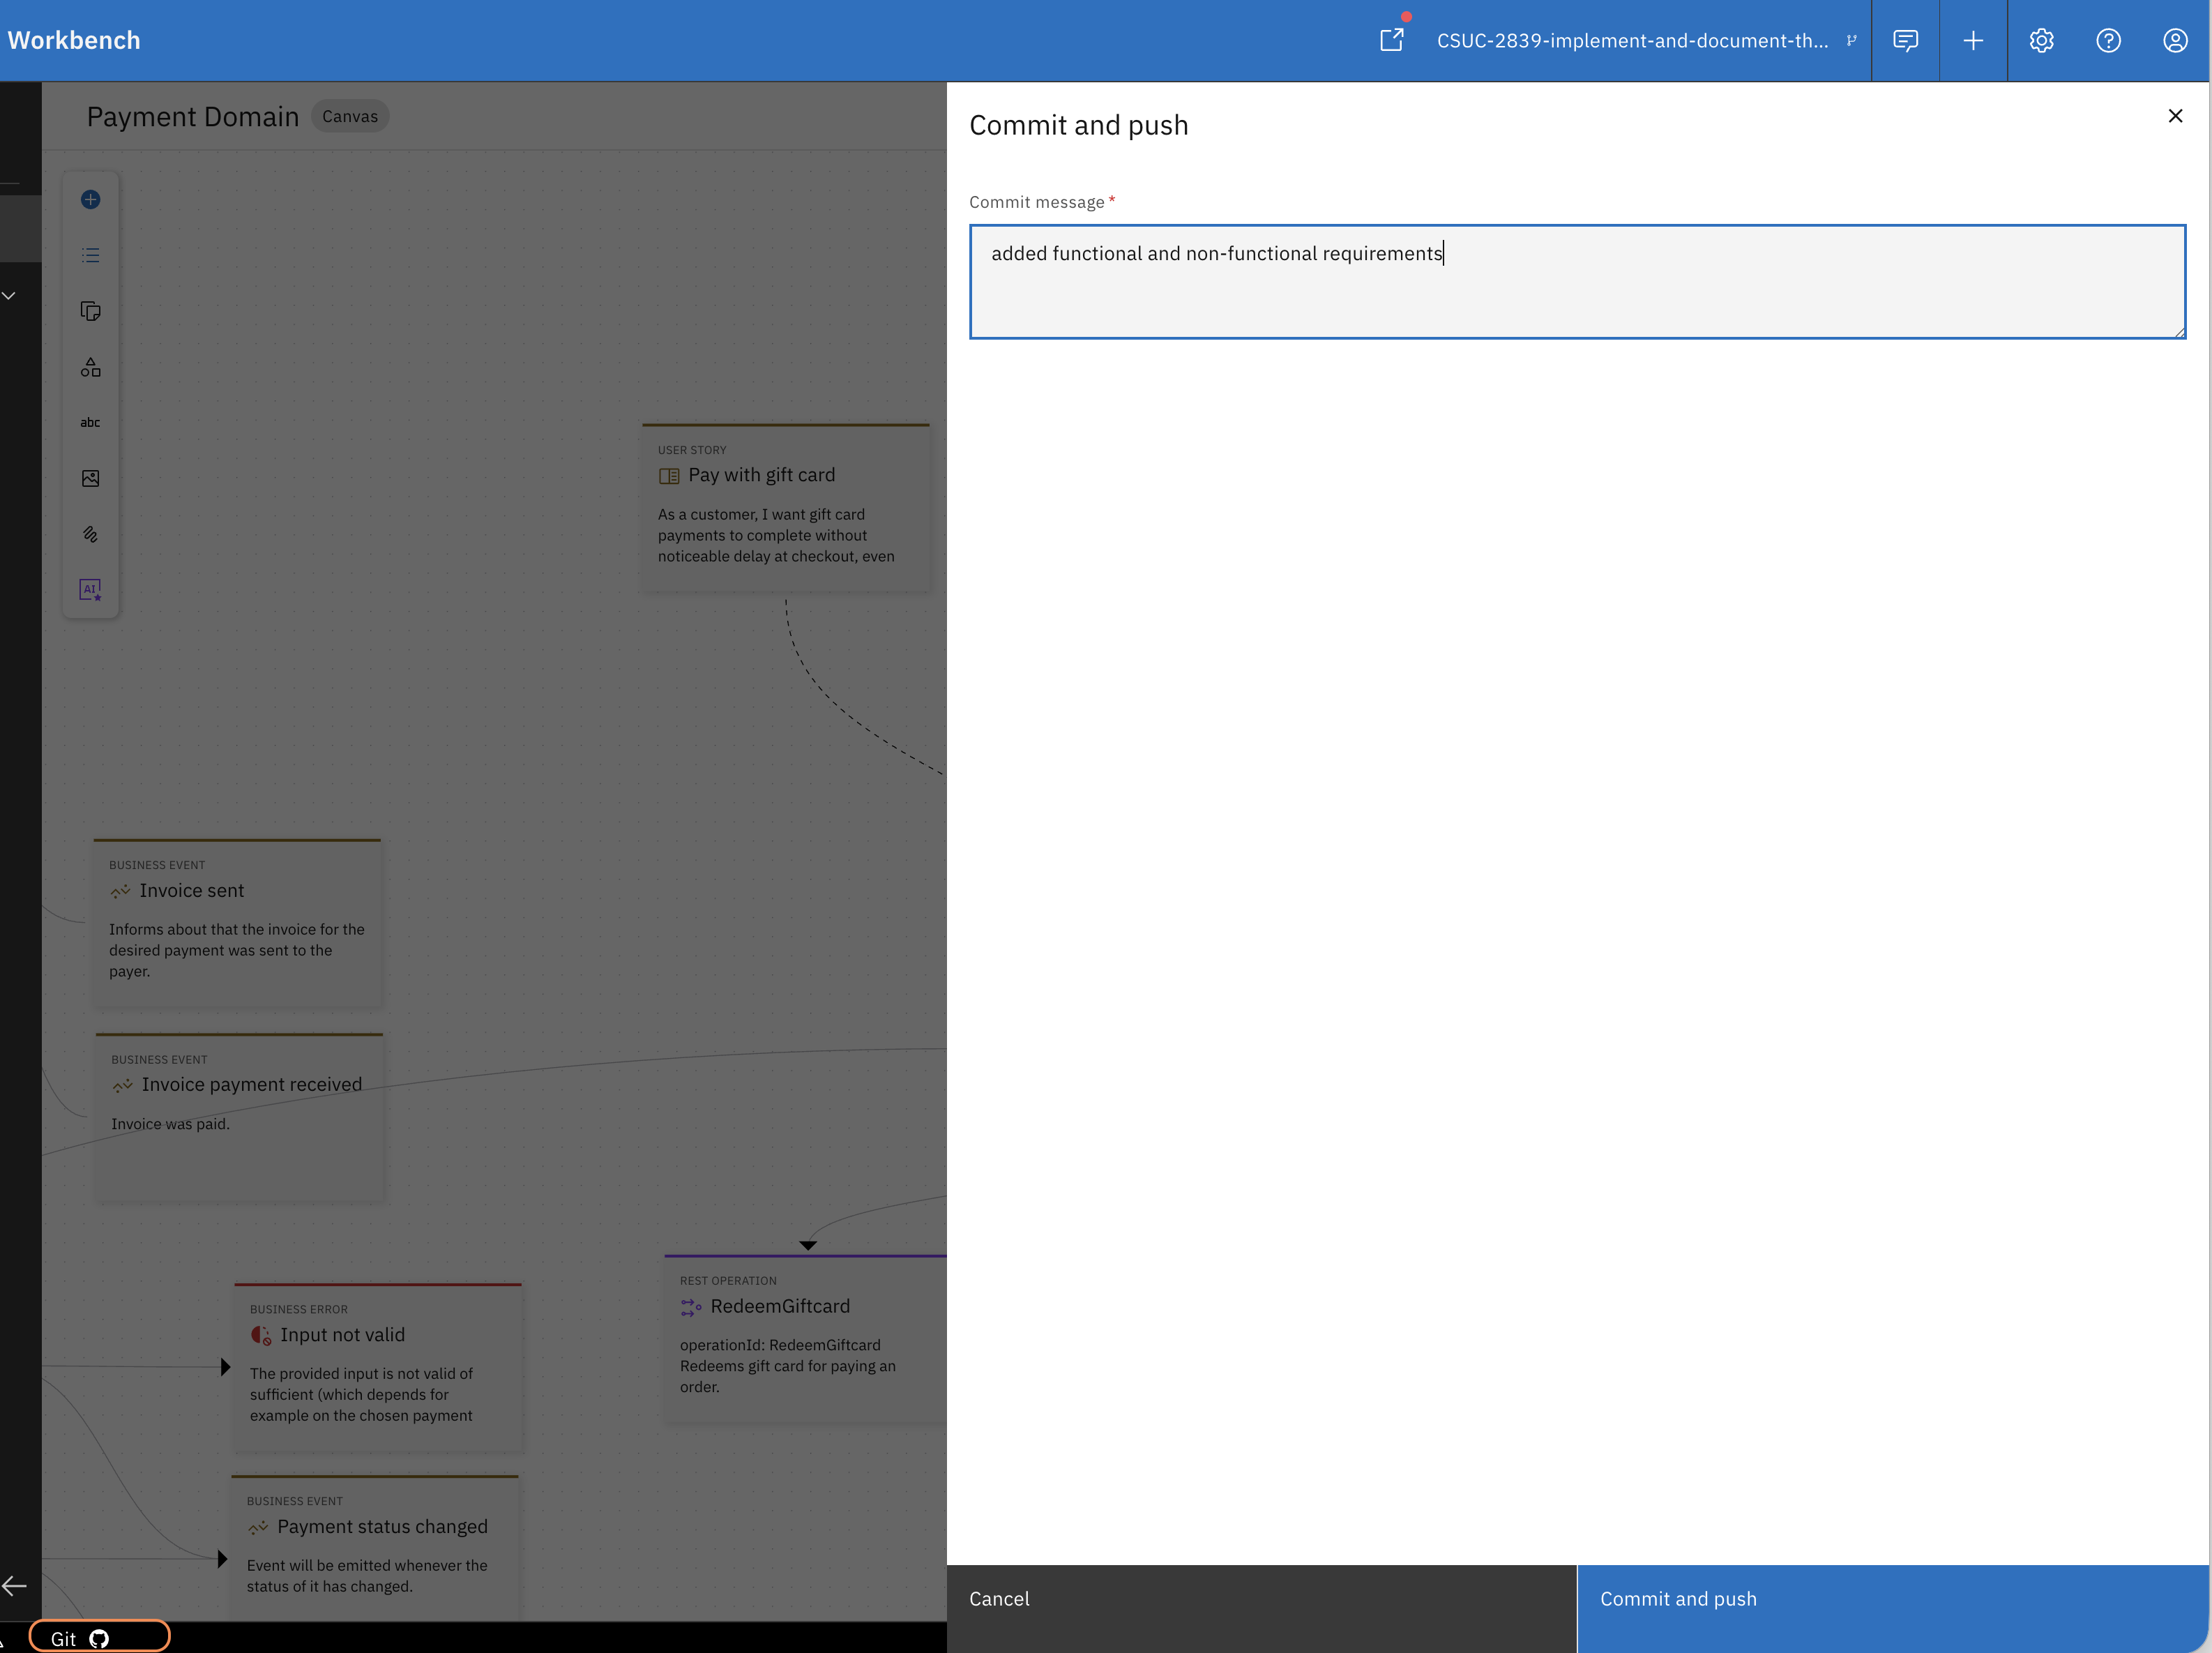The image size is (2212, 1653).
Task: Click the Canvas tag next to Payment Domain
Action: pyautogui.click(x=350, y=116)
